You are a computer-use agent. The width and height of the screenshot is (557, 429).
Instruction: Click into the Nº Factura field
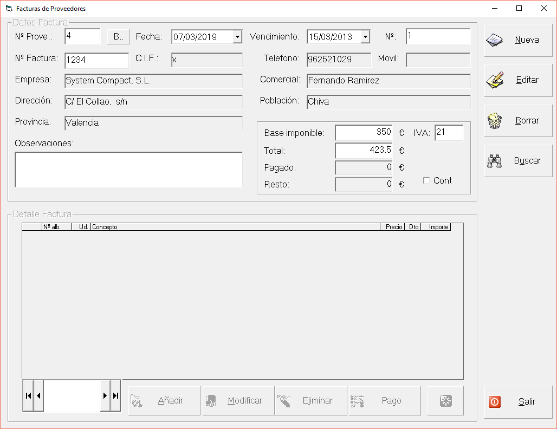point(96,60)
